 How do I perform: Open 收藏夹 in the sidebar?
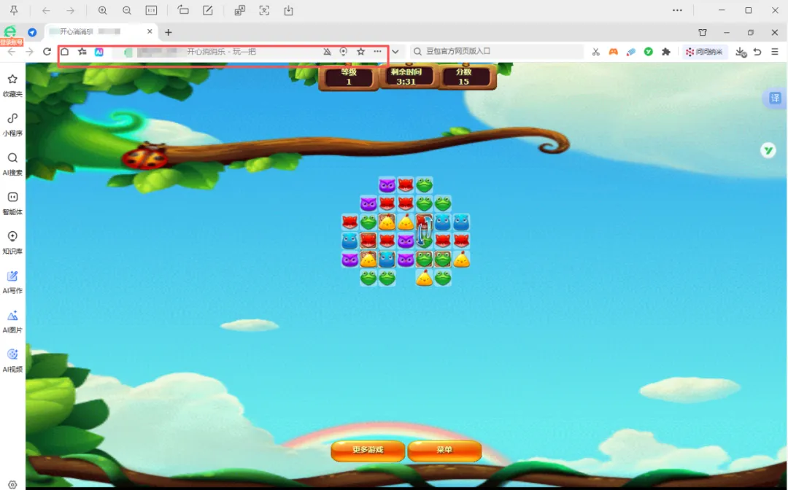click(12, 85)
